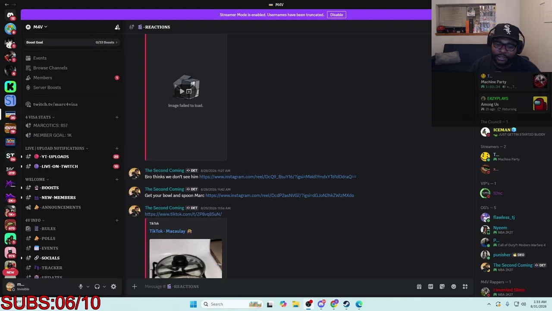552x311 pixels.
Task: Open the sticker picker
Action: 442,286
